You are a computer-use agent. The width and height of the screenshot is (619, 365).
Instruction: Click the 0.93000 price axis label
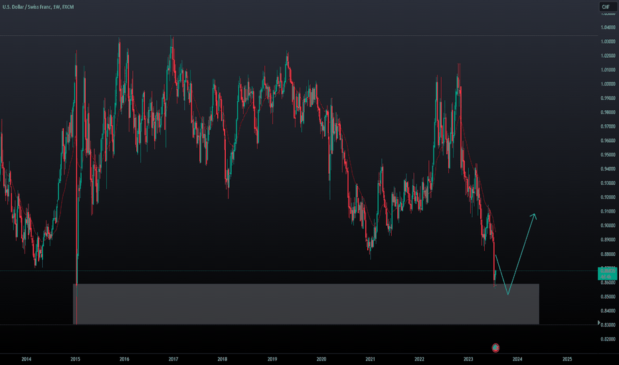click(608, 183)
